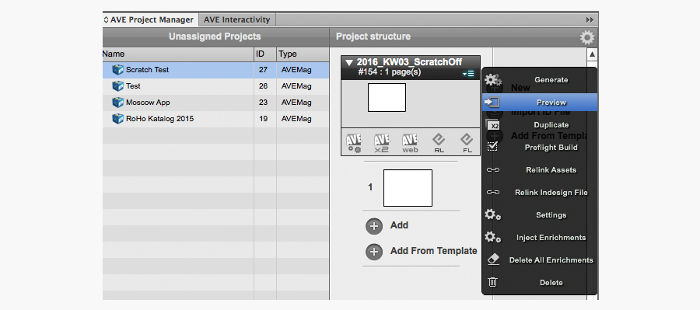The width and height of the screenshot is (700, 310).
Task: Click the plus icon next to Add
Action: coord(374,226)
